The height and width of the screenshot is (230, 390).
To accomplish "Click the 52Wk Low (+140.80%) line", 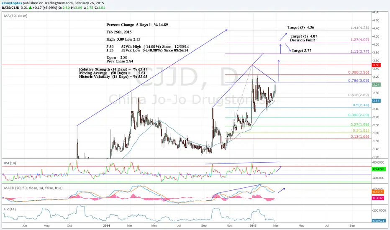I will [147, 51].
